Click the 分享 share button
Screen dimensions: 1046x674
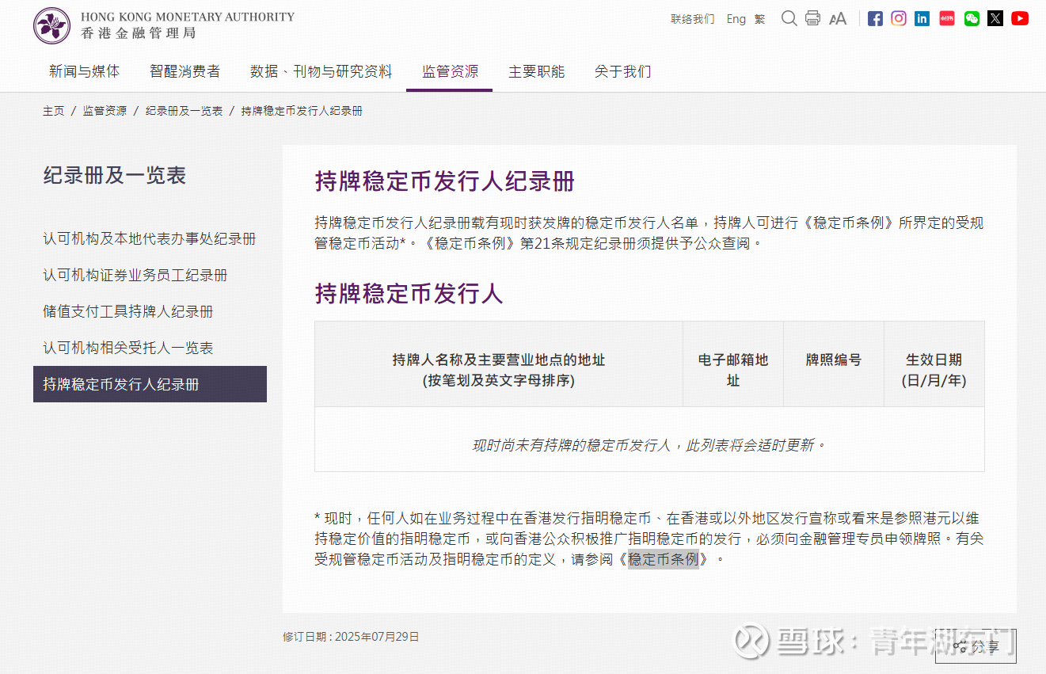pyautogui.click(x=976, y=646)
